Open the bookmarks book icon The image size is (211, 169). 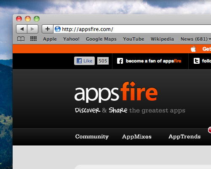(x=21, y=39)
